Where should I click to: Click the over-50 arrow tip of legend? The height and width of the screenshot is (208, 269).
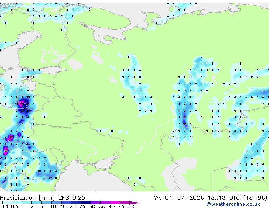(x=134, y=202)
